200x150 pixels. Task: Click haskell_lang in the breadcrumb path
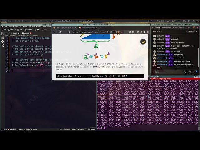pyautogui.click(x=21, y=36)
